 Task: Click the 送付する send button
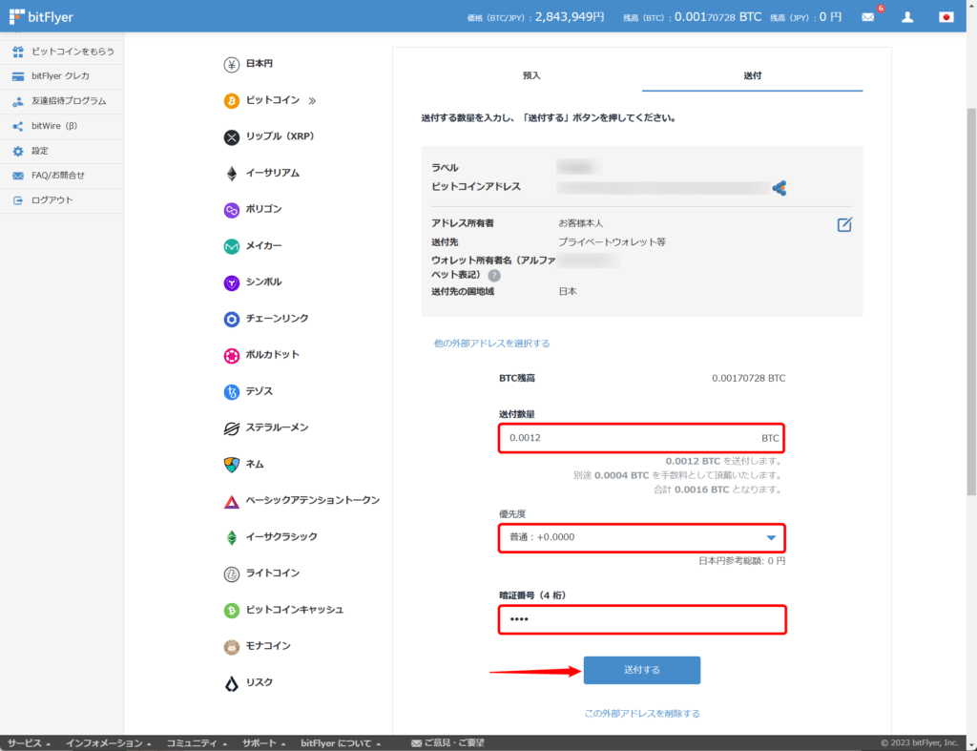(x=642, y=670)
